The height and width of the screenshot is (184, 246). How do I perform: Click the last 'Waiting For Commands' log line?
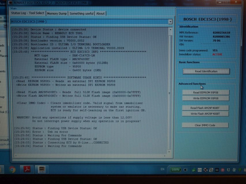(48, 146)
